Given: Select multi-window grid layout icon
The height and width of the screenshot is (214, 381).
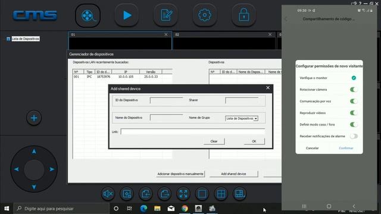Looking at the screenshot, I should point(239,194).
